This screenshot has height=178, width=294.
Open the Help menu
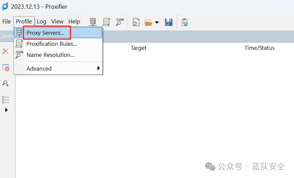[x=74, y=21]
